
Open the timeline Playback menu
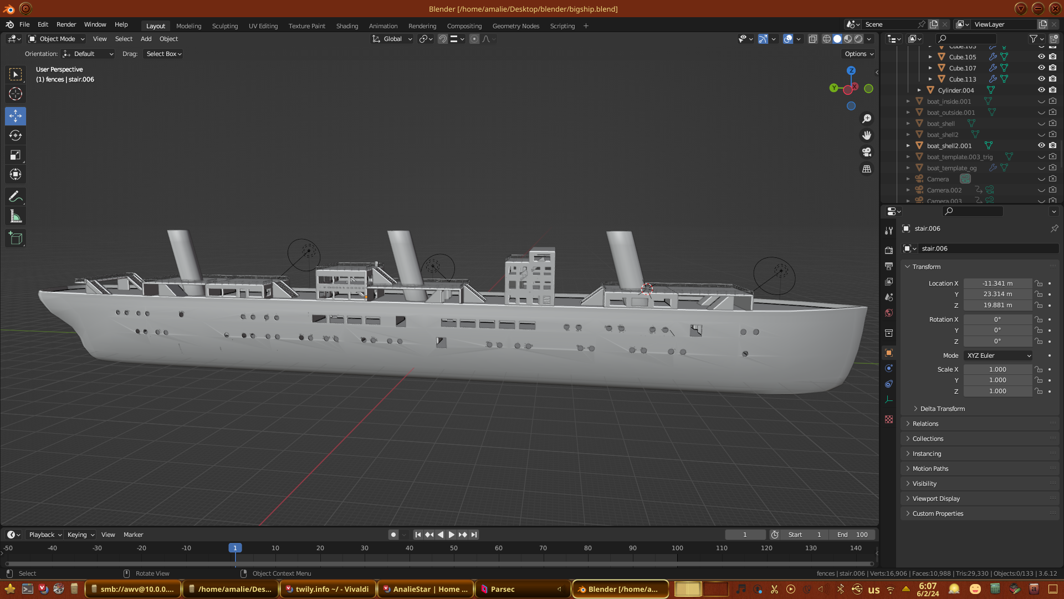[44, 535]
